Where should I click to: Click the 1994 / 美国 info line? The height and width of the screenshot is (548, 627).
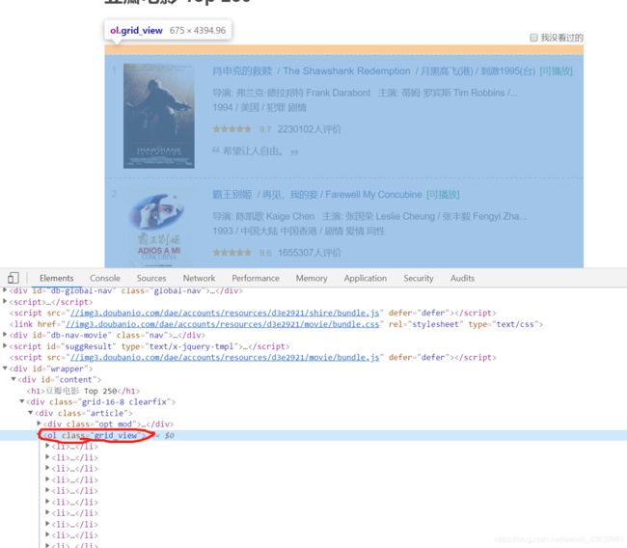pyautogui.click(x=259, y=108)
